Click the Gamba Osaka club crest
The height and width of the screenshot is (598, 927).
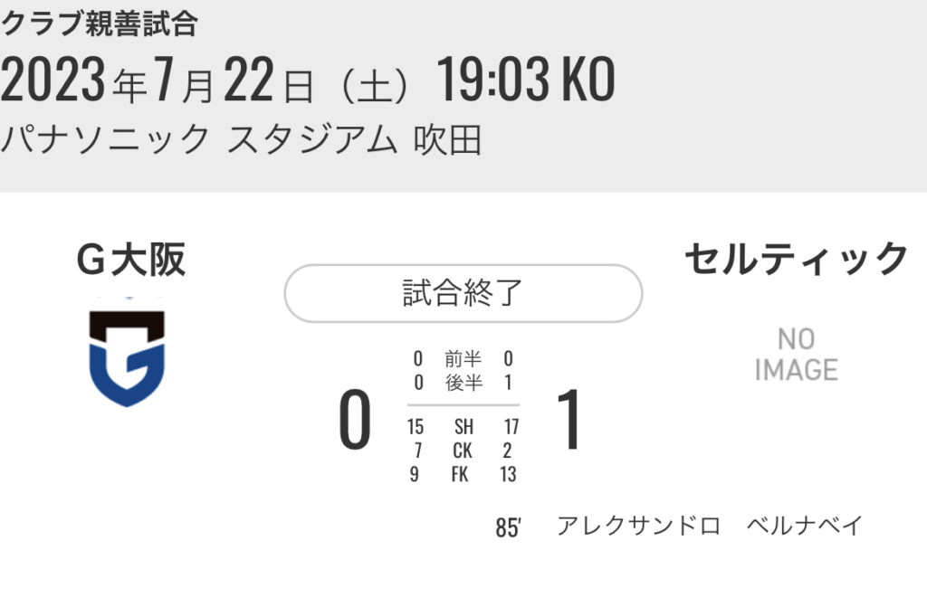pos(126,356)
